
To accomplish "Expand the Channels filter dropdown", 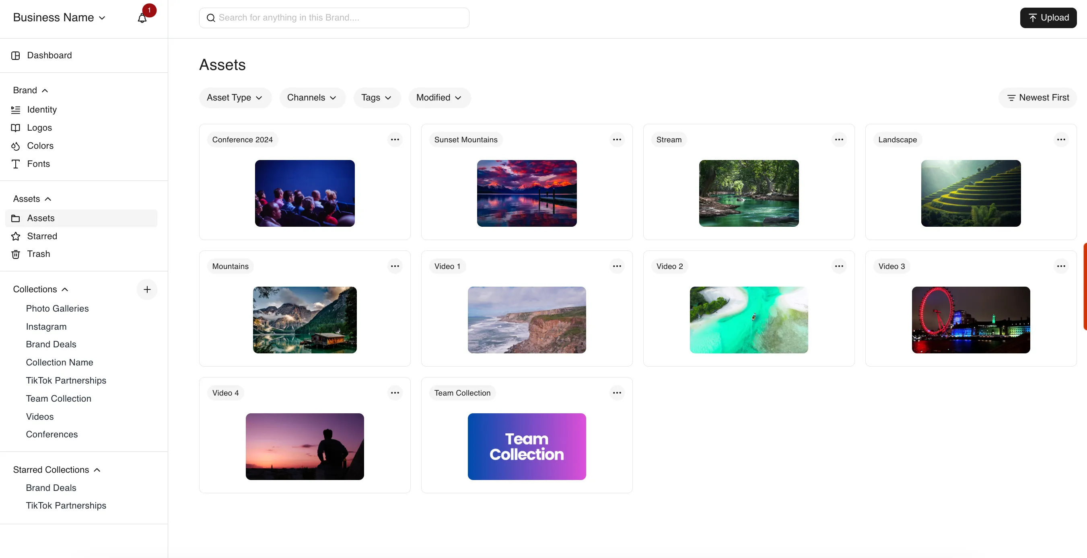I will 312,98.
